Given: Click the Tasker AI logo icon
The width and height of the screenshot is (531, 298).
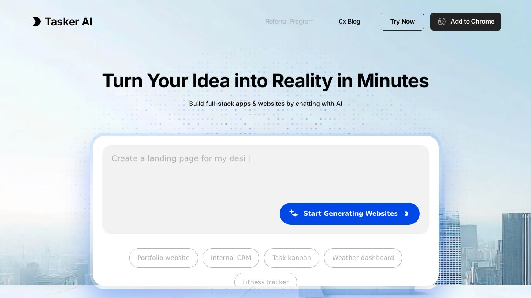Looking at the screenshot, I should [37, 22].
